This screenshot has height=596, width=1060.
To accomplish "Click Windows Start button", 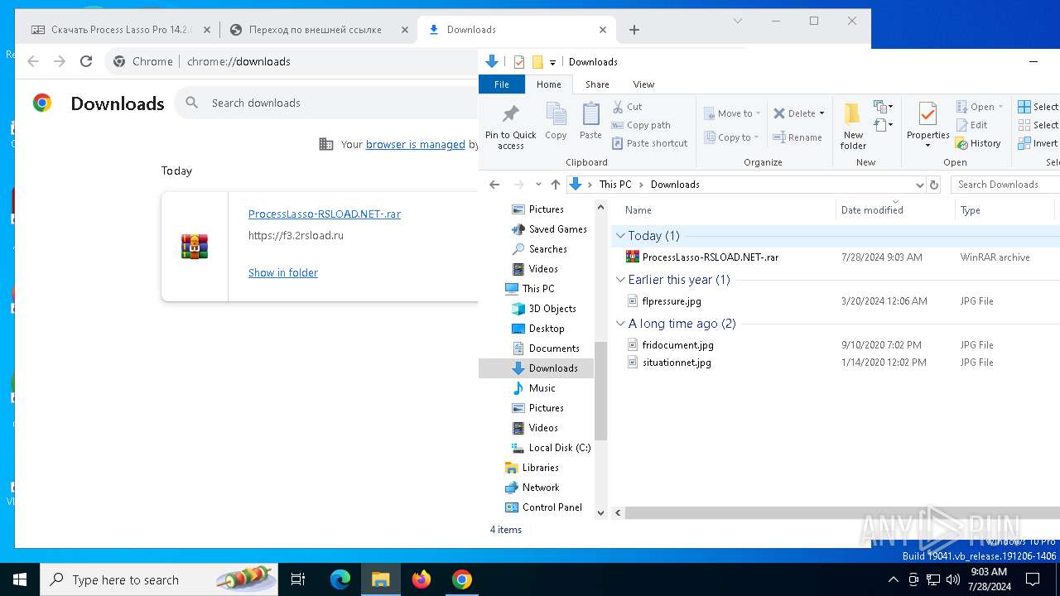I will 20,579.
